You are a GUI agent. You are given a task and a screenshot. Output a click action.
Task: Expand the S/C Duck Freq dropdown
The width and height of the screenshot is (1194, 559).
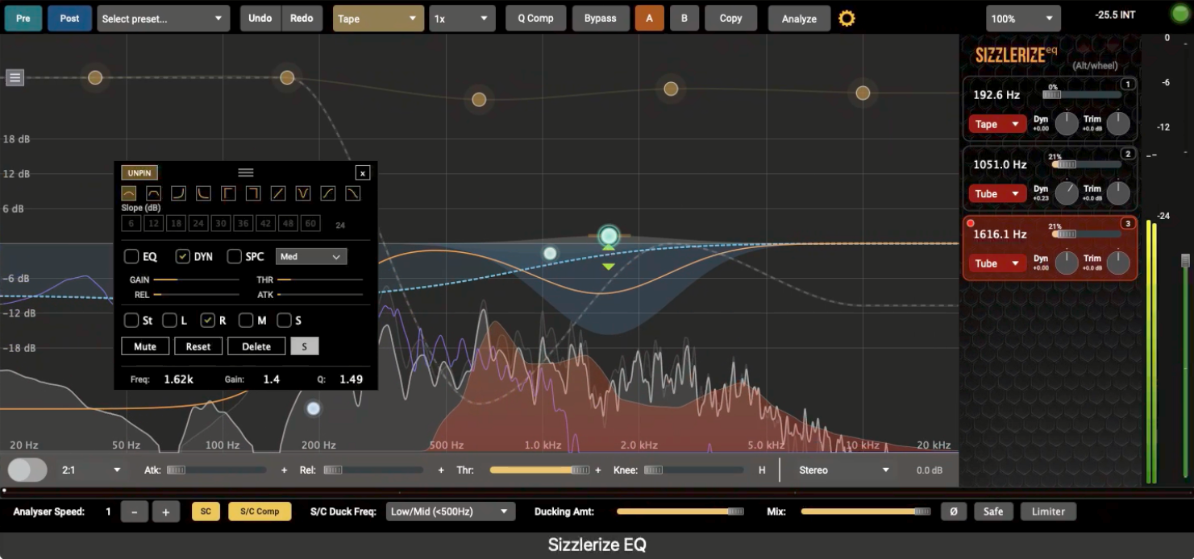450,511
